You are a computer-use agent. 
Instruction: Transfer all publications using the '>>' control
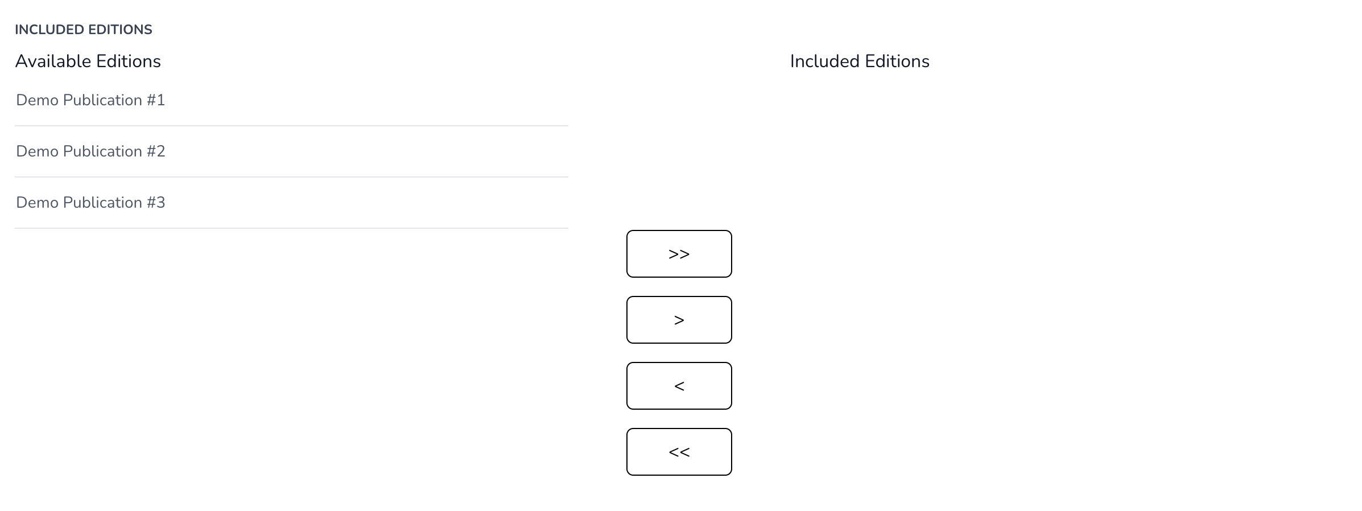(679, 254)
